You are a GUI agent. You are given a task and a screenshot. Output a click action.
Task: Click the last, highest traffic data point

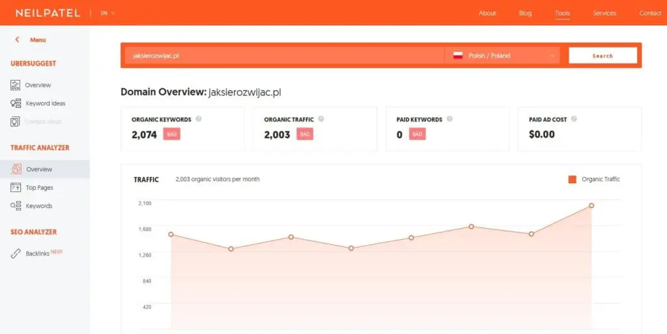(591, 205)
